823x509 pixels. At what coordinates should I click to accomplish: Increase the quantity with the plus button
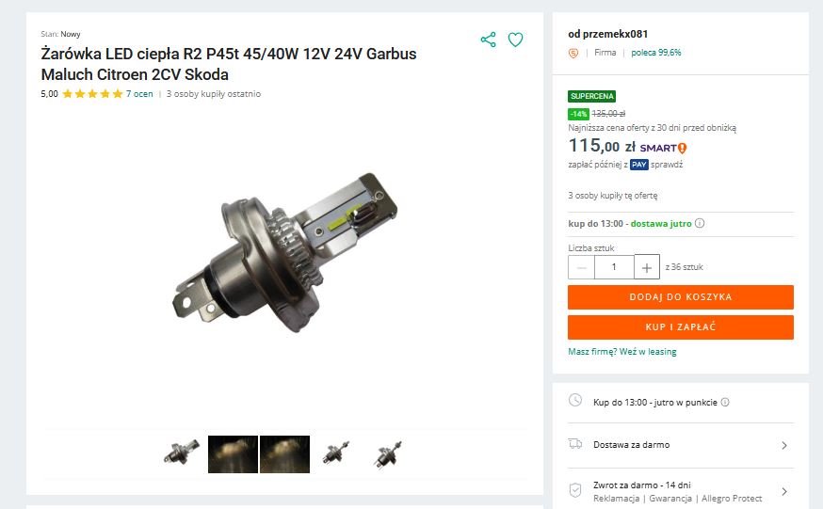coord(647,267)
